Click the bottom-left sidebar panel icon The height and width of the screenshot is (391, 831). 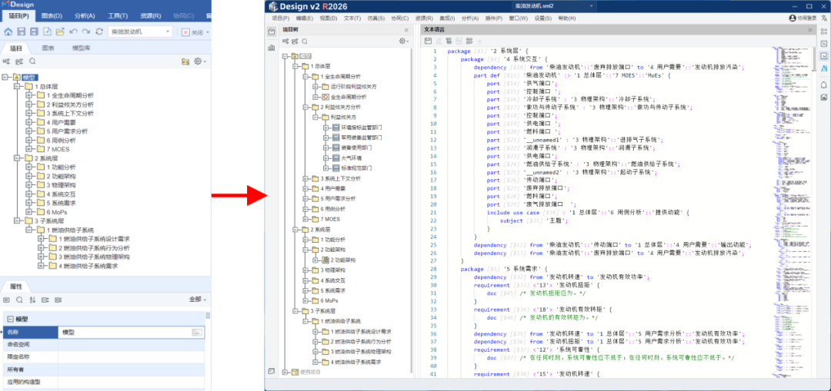coord(272,371)
